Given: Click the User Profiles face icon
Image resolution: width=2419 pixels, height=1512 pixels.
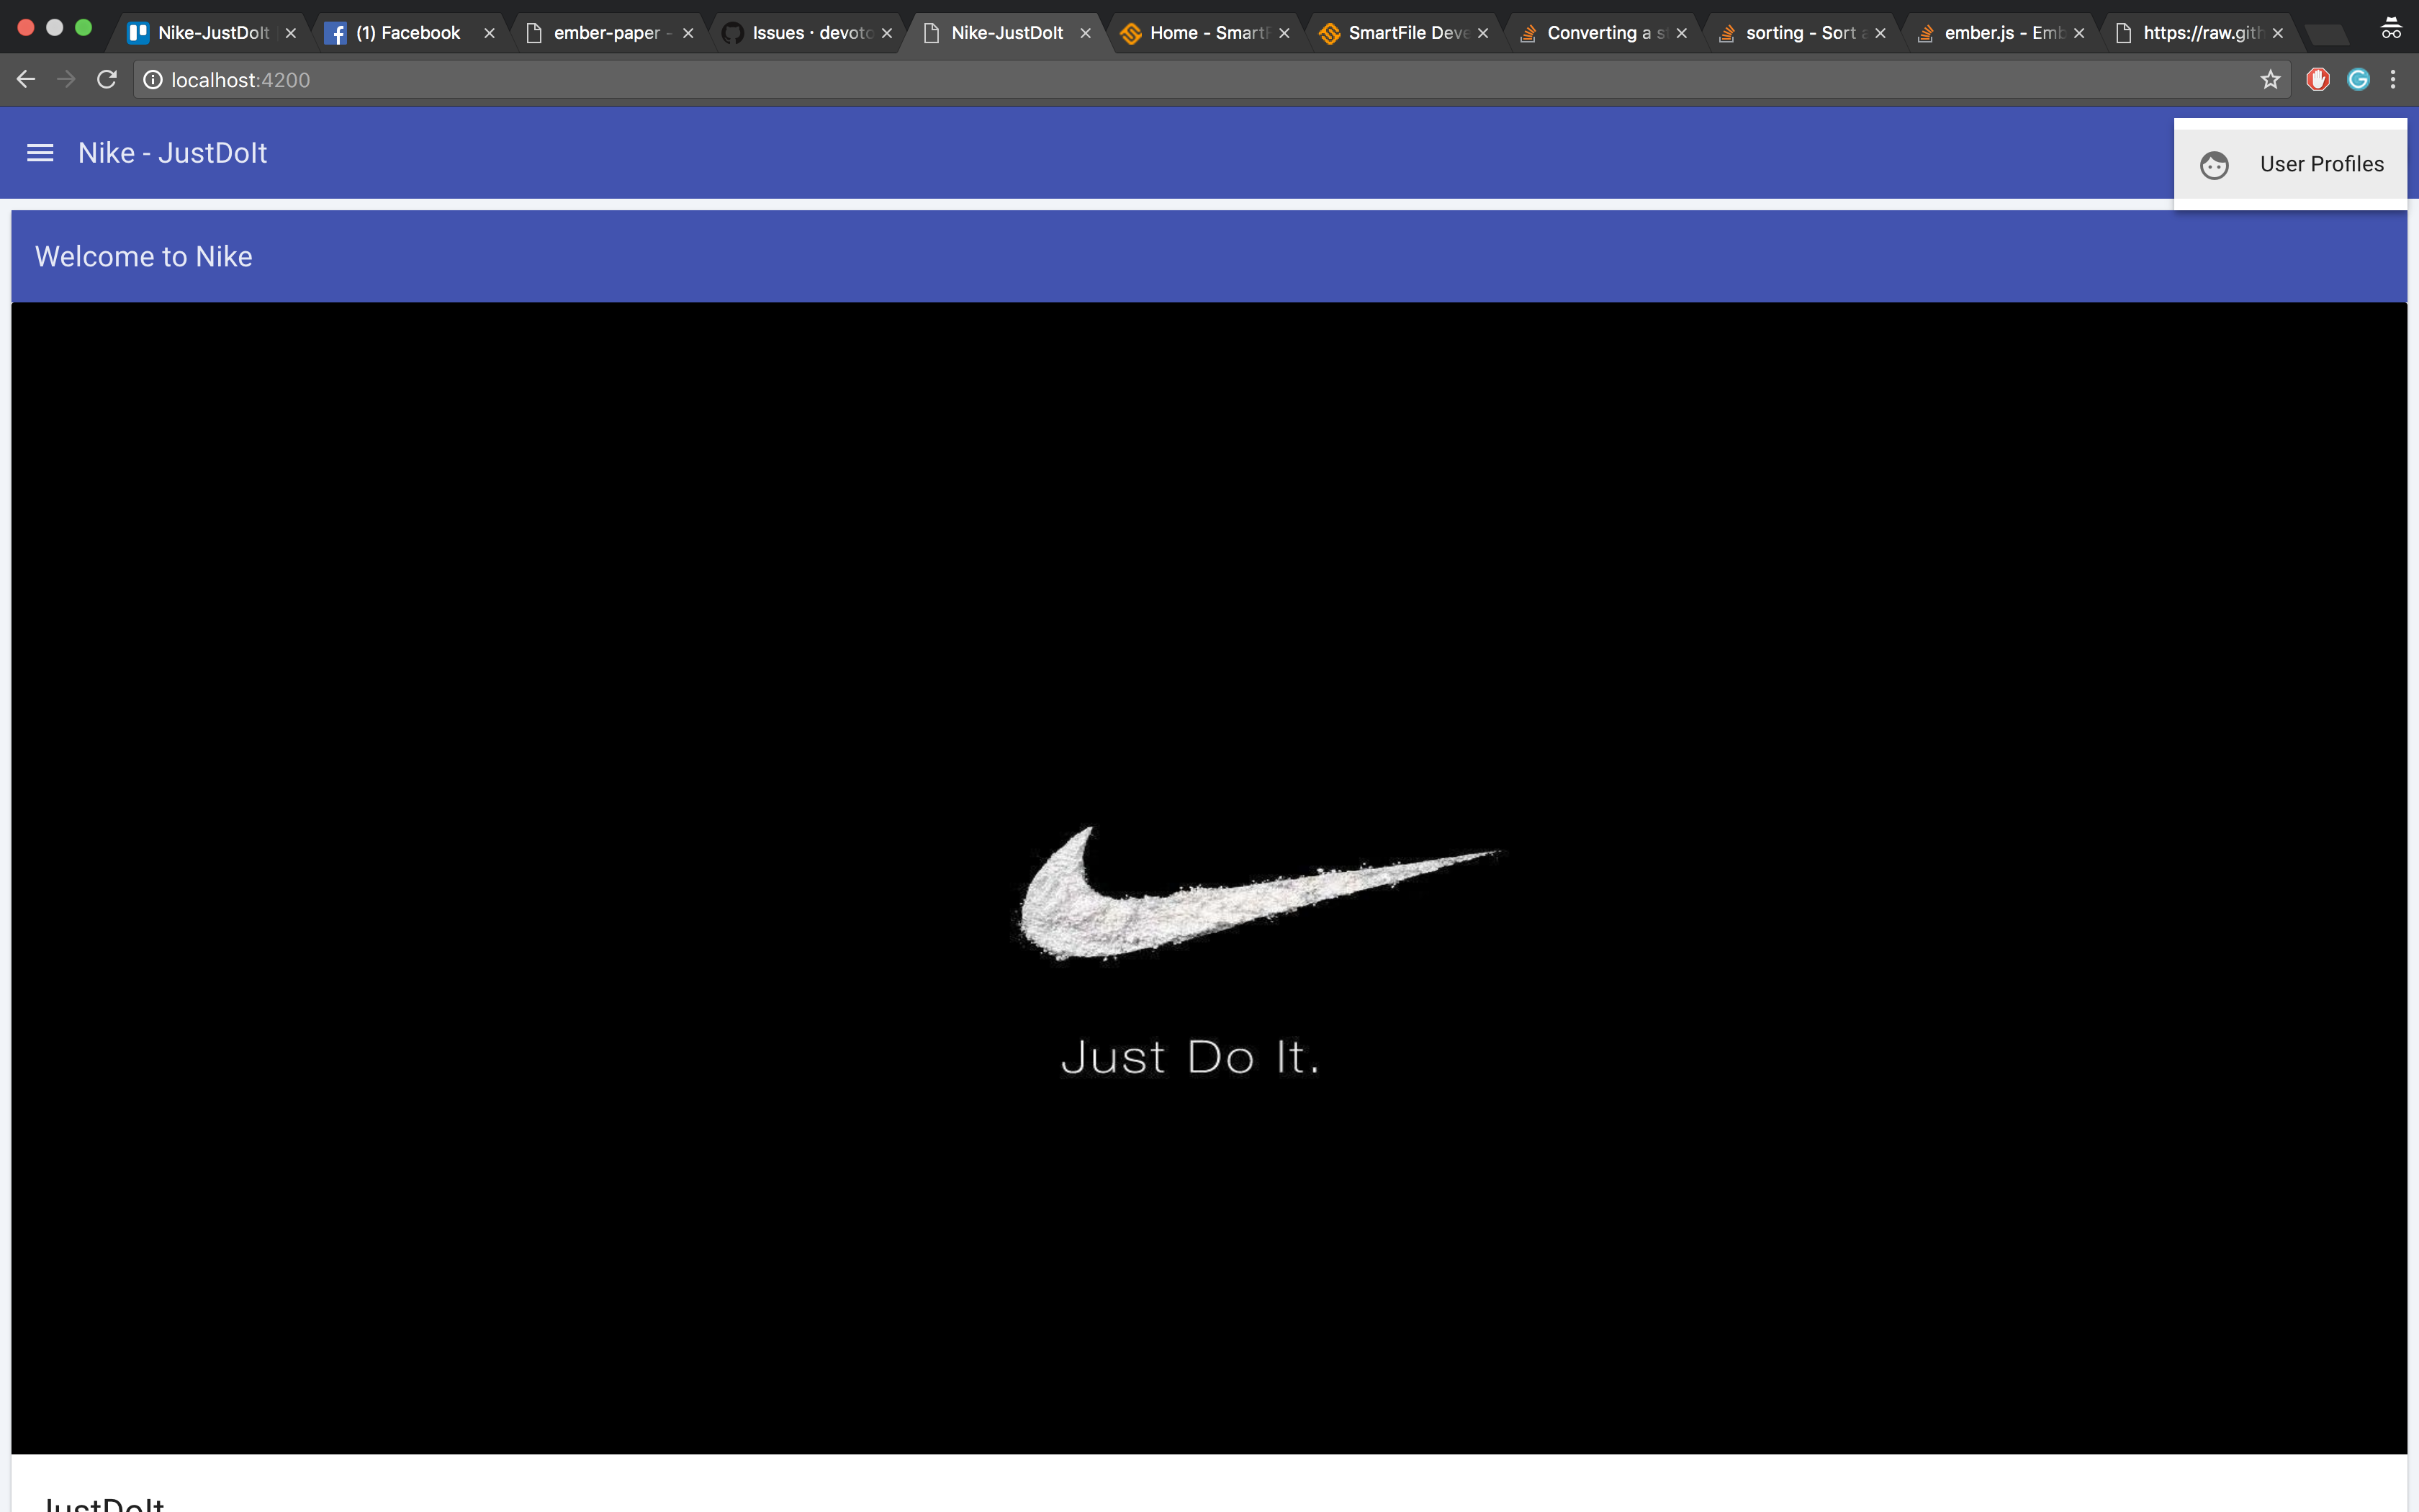Looking at the screenshot, I should click(x=2214, y=165).
